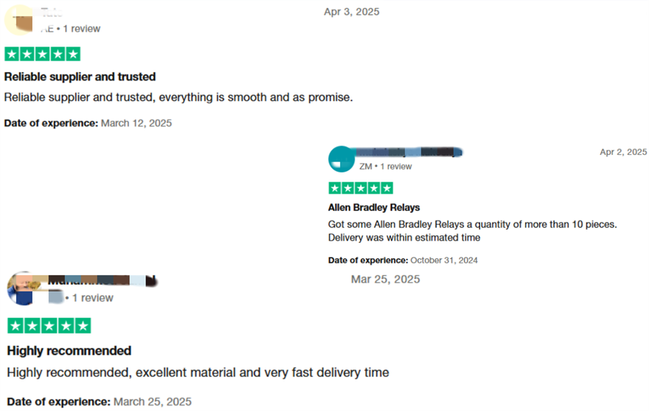Open the 'Reliable supplier and trusted' review title

(x=80, y=77)
